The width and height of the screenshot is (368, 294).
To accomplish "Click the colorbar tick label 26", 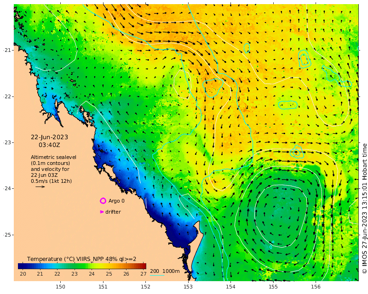I will [x=126, y=274].
